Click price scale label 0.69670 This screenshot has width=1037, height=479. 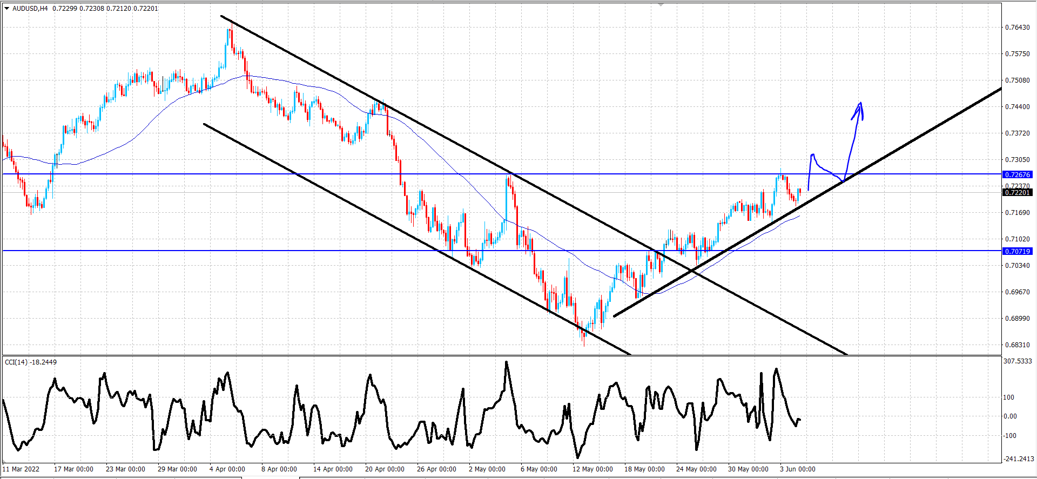tap(1017, 292)
